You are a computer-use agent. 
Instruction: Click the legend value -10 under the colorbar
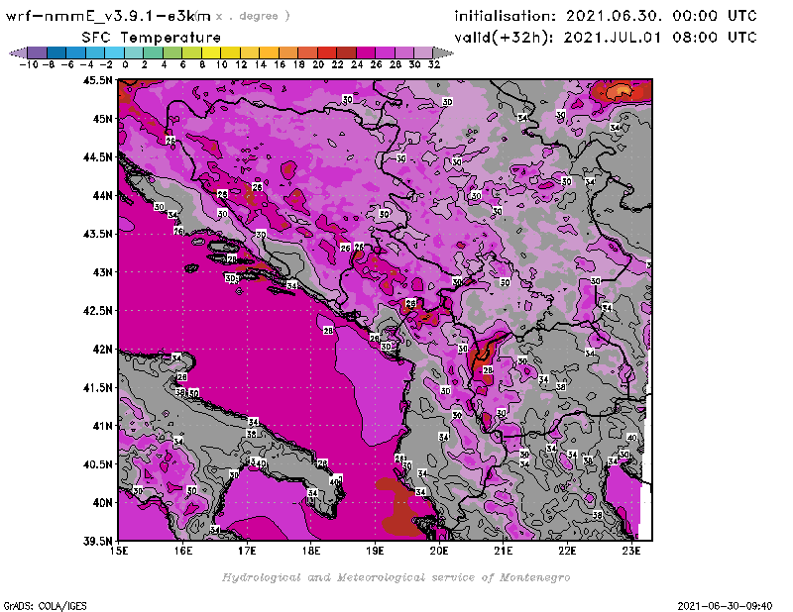tap(29, 64)
